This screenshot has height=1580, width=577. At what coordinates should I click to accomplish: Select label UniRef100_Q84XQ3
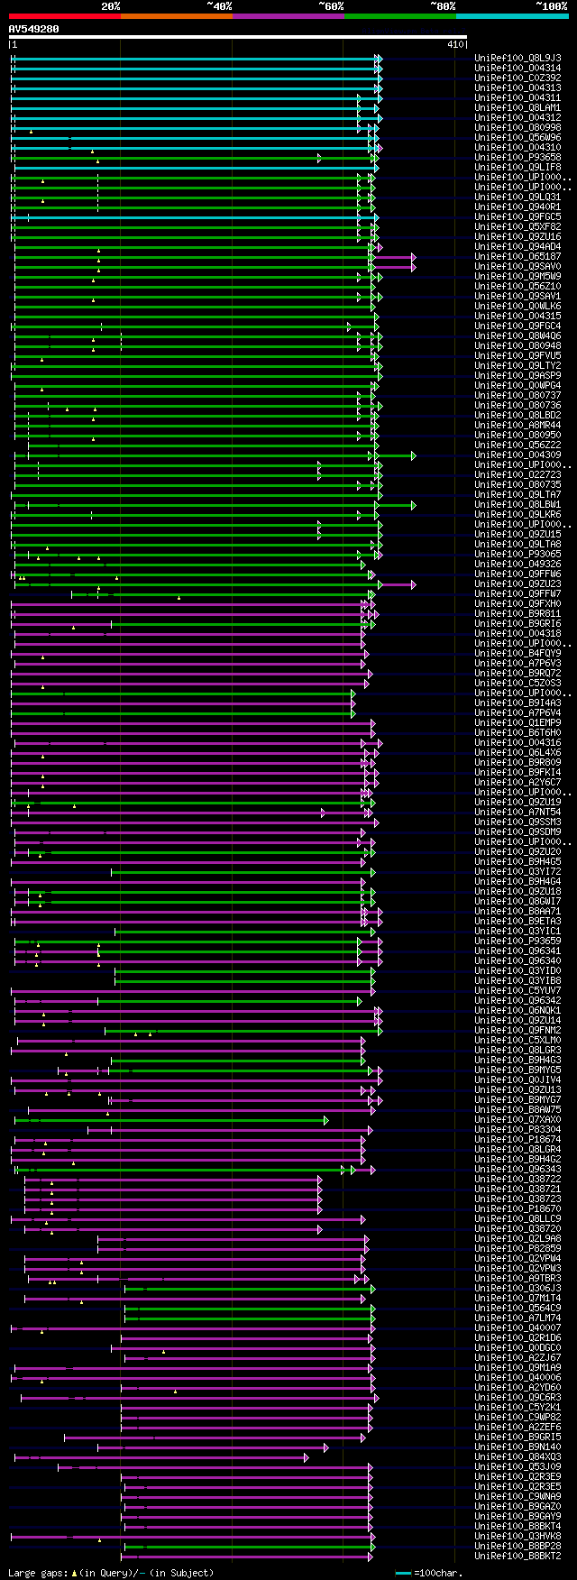pyautogui.click(x=517, y=1456)
